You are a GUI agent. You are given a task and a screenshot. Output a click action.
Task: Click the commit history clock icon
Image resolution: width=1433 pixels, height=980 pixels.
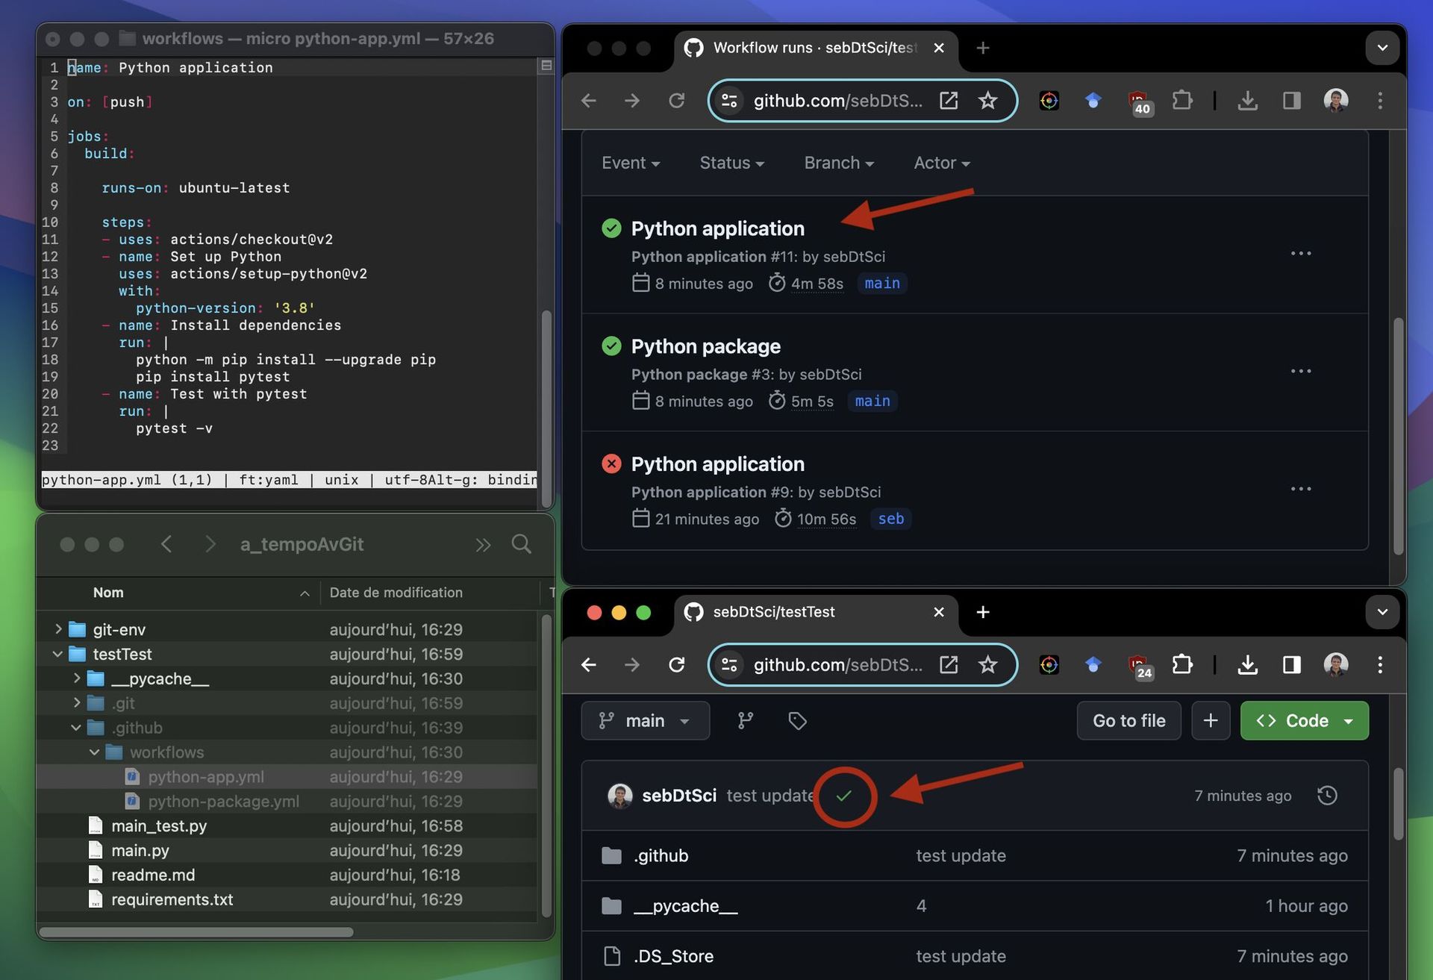tap(1327, 796)
